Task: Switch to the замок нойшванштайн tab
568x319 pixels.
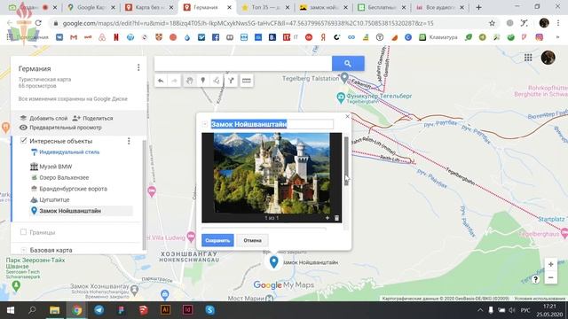Action: click(323, 7)
